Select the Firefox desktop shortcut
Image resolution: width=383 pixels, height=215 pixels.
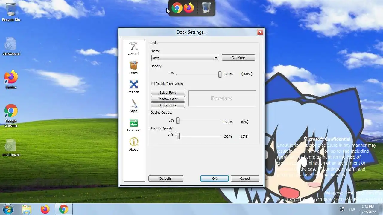[x=11, y=80]
